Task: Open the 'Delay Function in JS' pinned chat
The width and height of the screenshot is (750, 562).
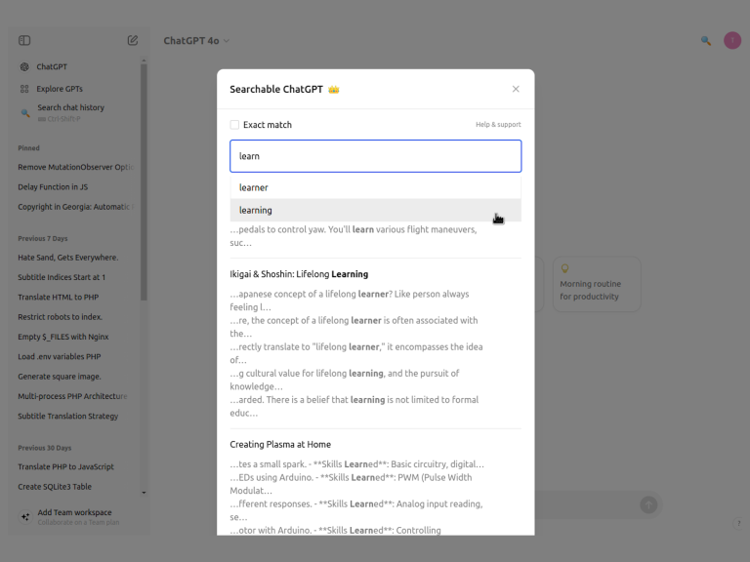Action: click(54, 187)
